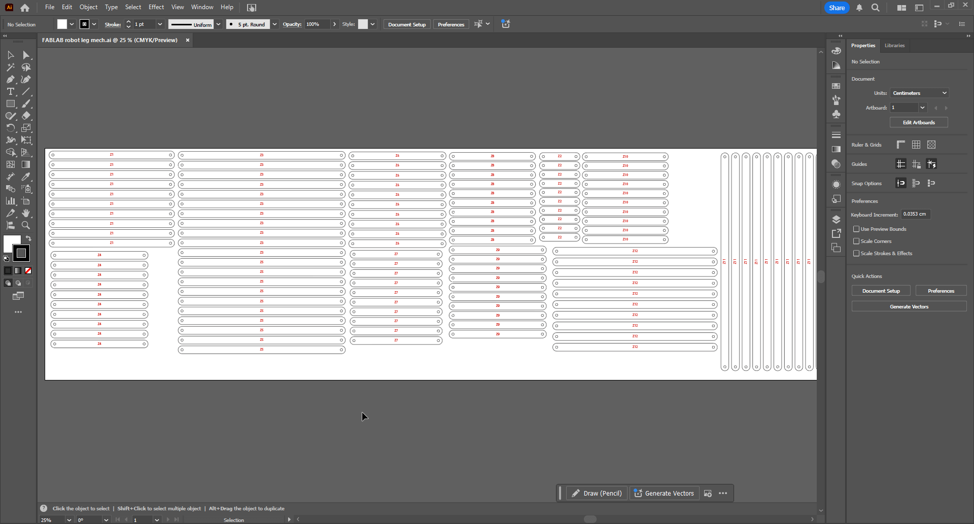
Task: Enable Scale Strokes & Effects checkbox
Action: click(856, 254)
